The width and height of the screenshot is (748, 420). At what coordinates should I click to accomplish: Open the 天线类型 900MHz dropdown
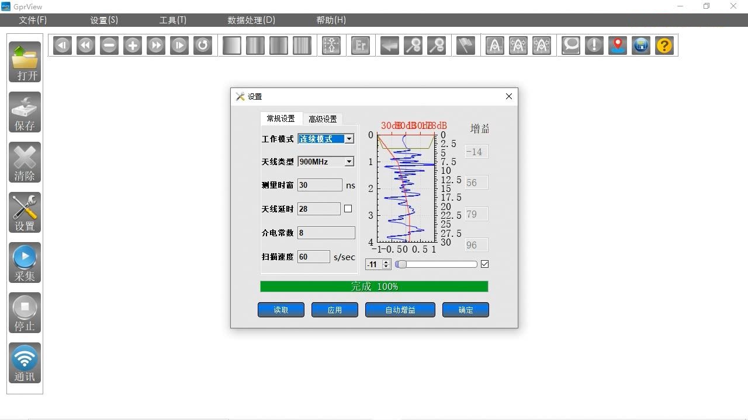click(x=349, y=162)
